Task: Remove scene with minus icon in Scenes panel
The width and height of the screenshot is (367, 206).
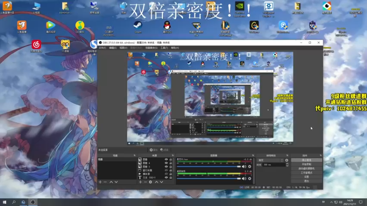Action: point(105,182)
